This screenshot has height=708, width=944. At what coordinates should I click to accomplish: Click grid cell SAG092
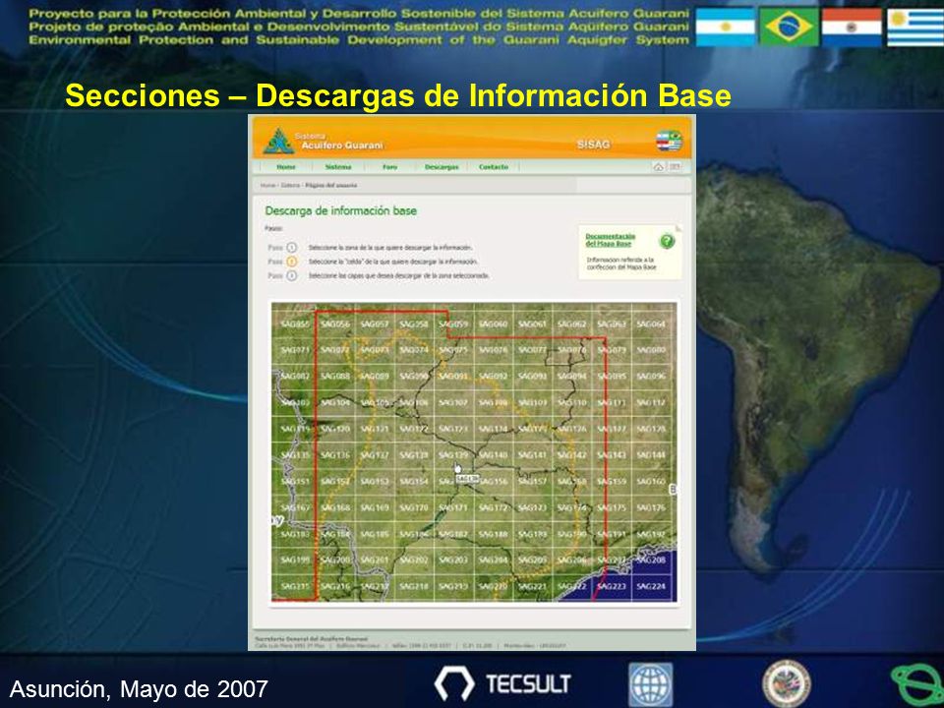pyautogui.click(x=493, y=377)
